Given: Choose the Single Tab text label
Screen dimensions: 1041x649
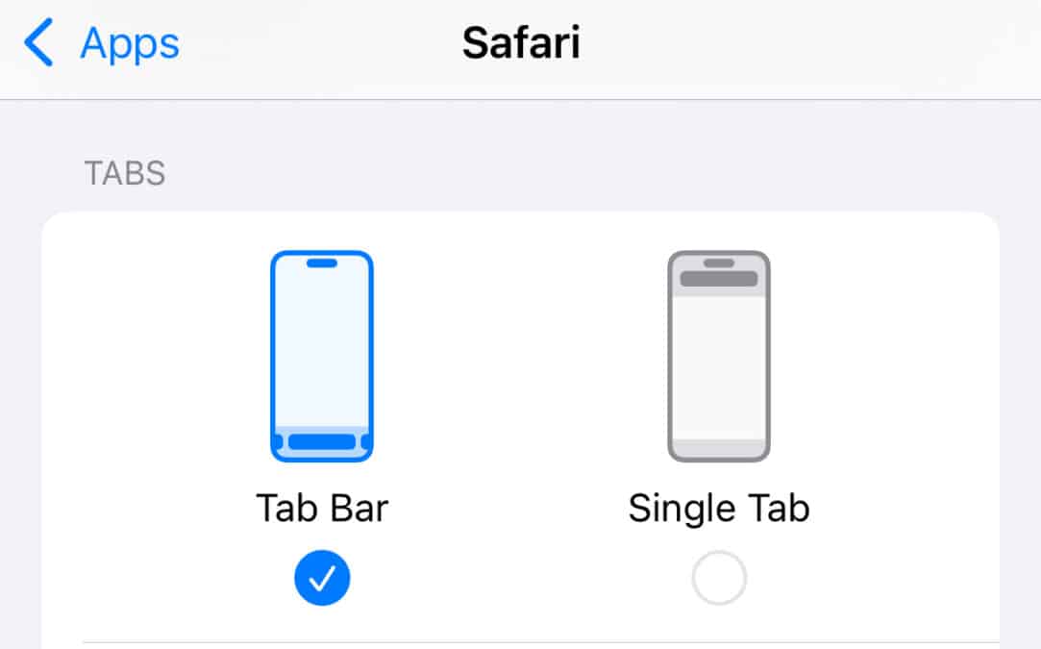Looking at the screenshot, I should (719, 509).
